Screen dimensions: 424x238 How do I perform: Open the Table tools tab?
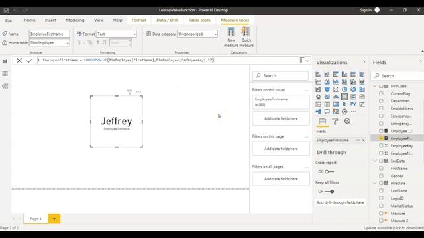click(199, 20)
